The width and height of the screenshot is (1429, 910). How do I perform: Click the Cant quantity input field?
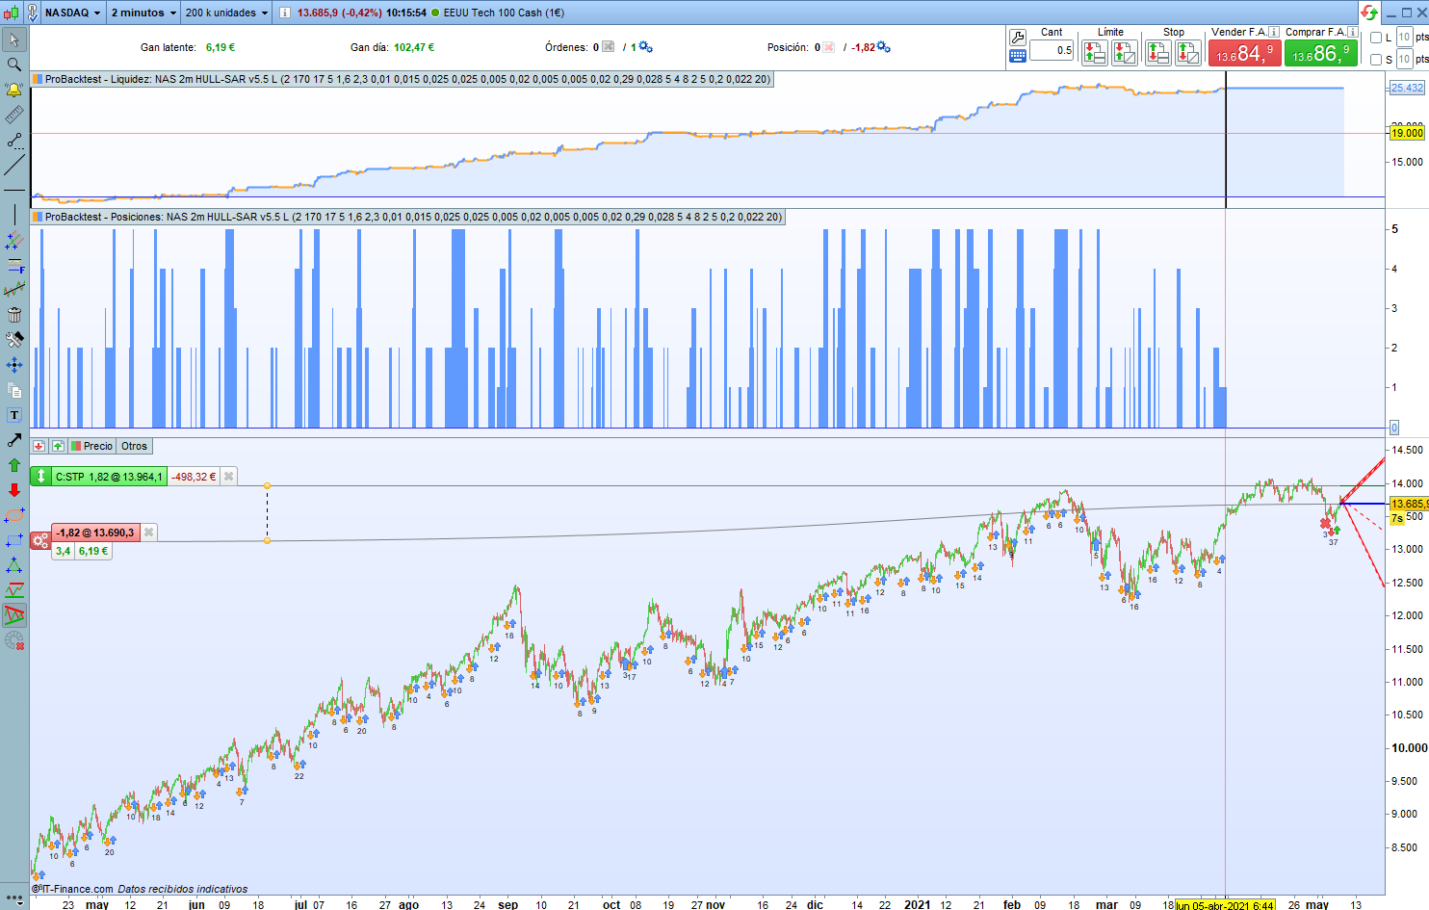(1052, 50)
